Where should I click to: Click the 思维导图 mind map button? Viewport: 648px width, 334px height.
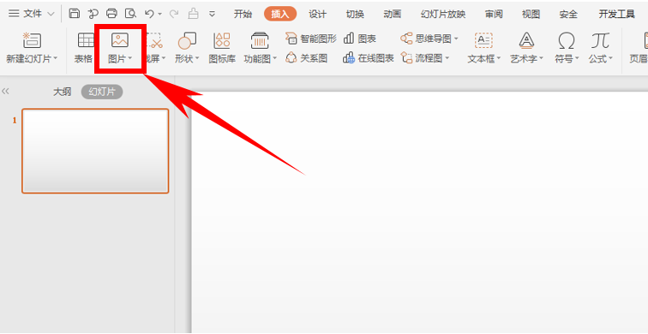tap(426, 39)
